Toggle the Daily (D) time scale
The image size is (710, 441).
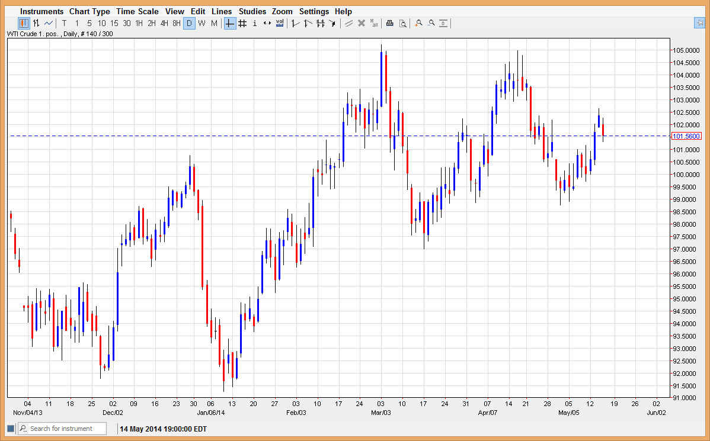click(x=189, y=23)
